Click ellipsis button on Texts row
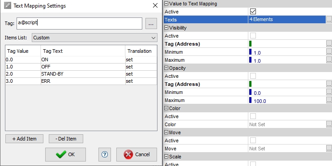 [329, 20]
